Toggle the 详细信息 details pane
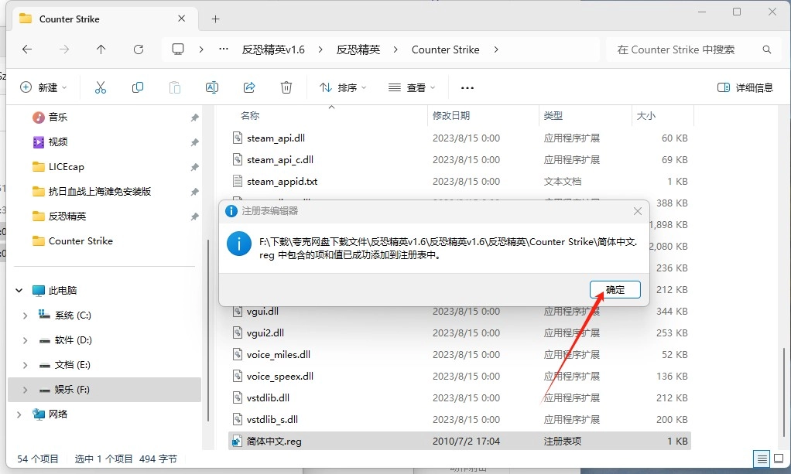Screen dimensions: 791x474 tap(745, 87)
